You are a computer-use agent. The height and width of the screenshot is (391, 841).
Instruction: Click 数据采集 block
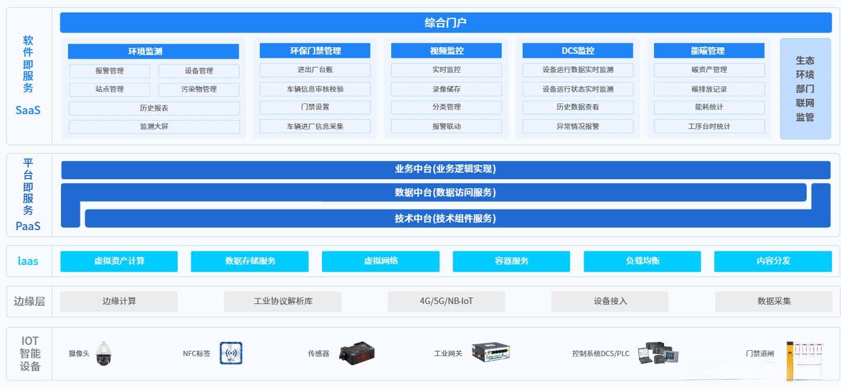click(774, 301)
